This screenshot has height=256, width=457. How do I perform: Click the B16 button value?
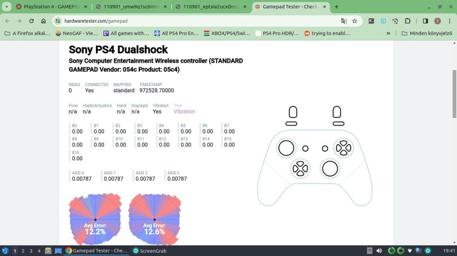click(x=77, y=159)
